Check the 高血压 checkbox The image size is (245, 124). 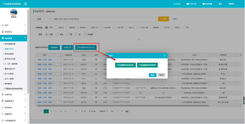[56, 28]
